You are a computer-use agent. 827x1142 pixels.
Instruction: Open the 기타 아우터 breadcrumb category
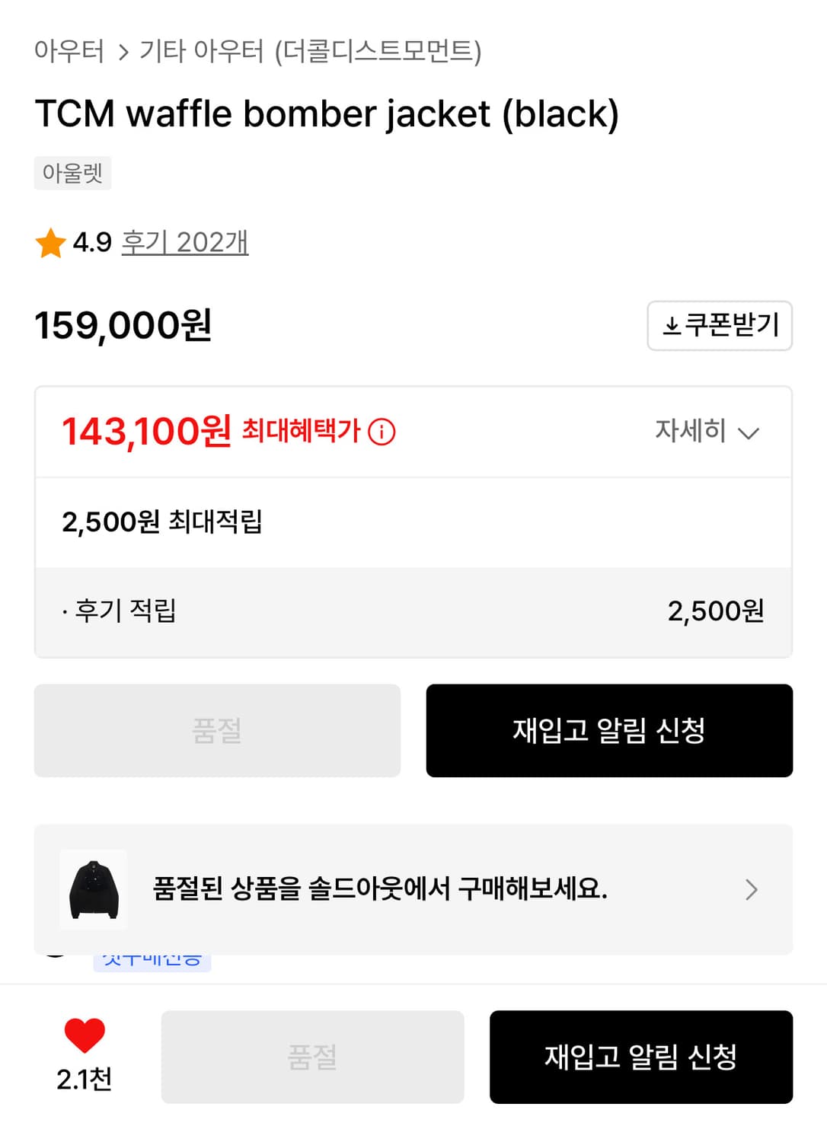[202, 51]
